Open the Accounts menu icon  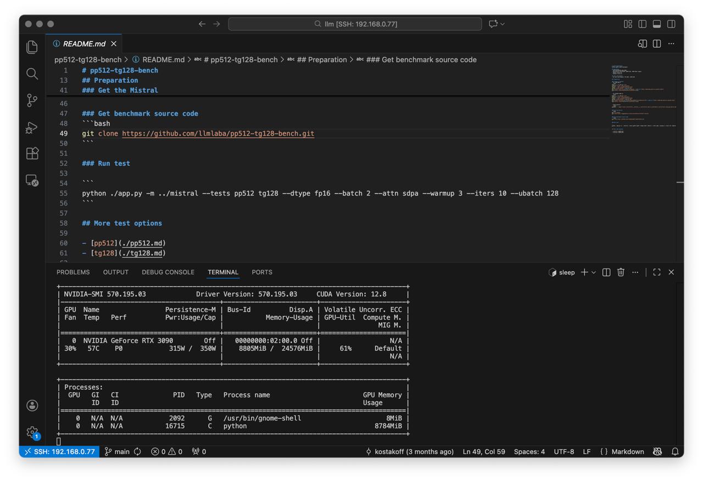click(x=32, y=406)
